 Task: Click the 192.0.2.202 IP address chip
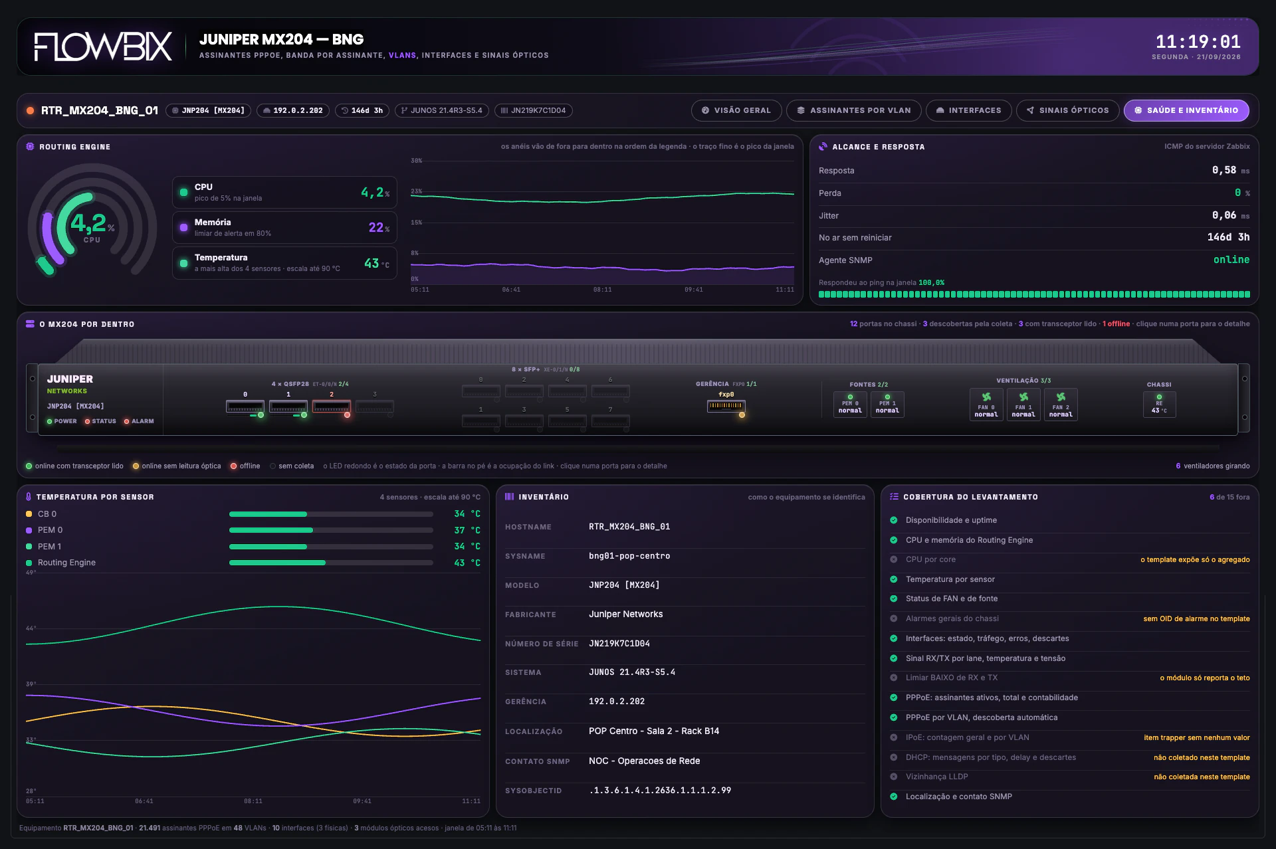click(x=293, y=110)
